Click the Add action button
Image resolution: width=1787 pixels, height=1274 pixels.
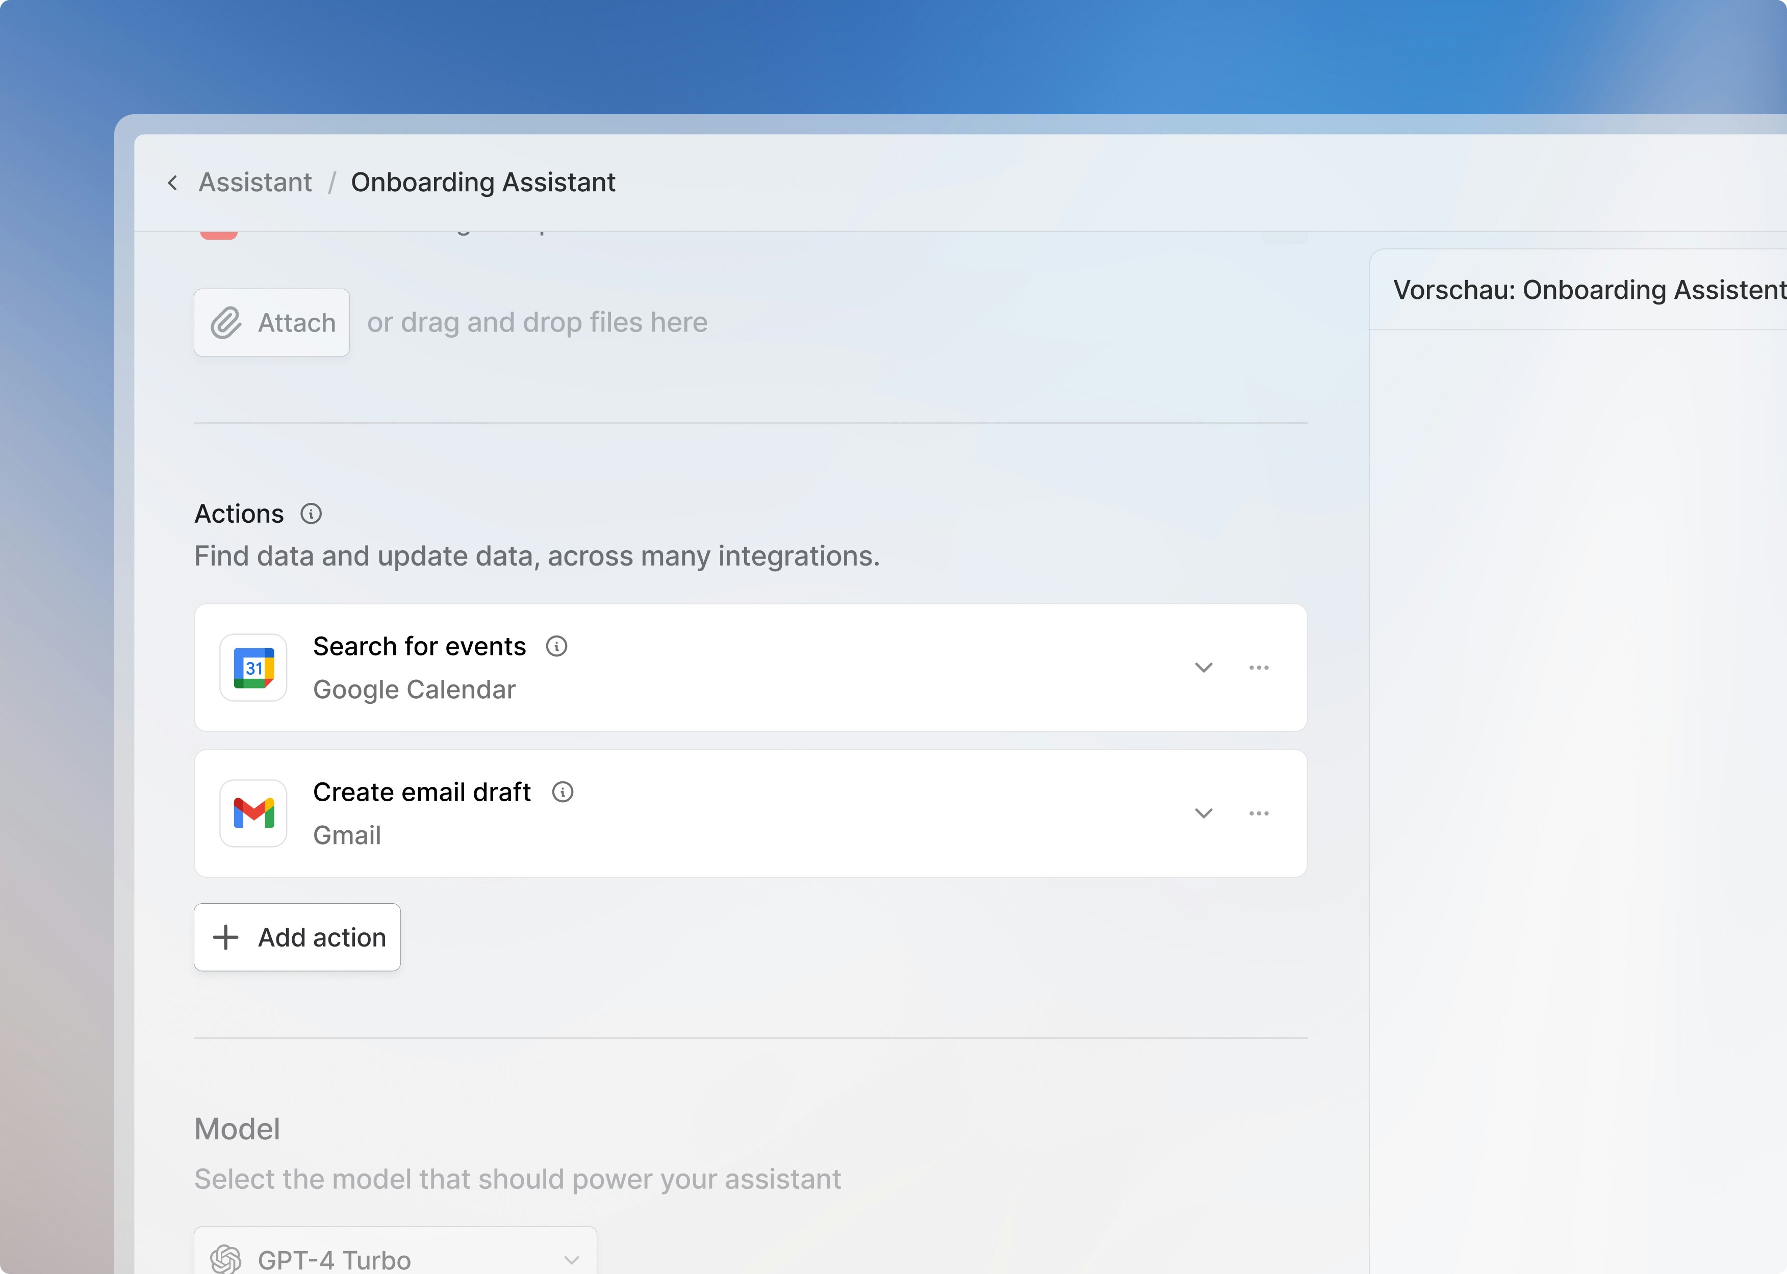(x=297, y=937)
